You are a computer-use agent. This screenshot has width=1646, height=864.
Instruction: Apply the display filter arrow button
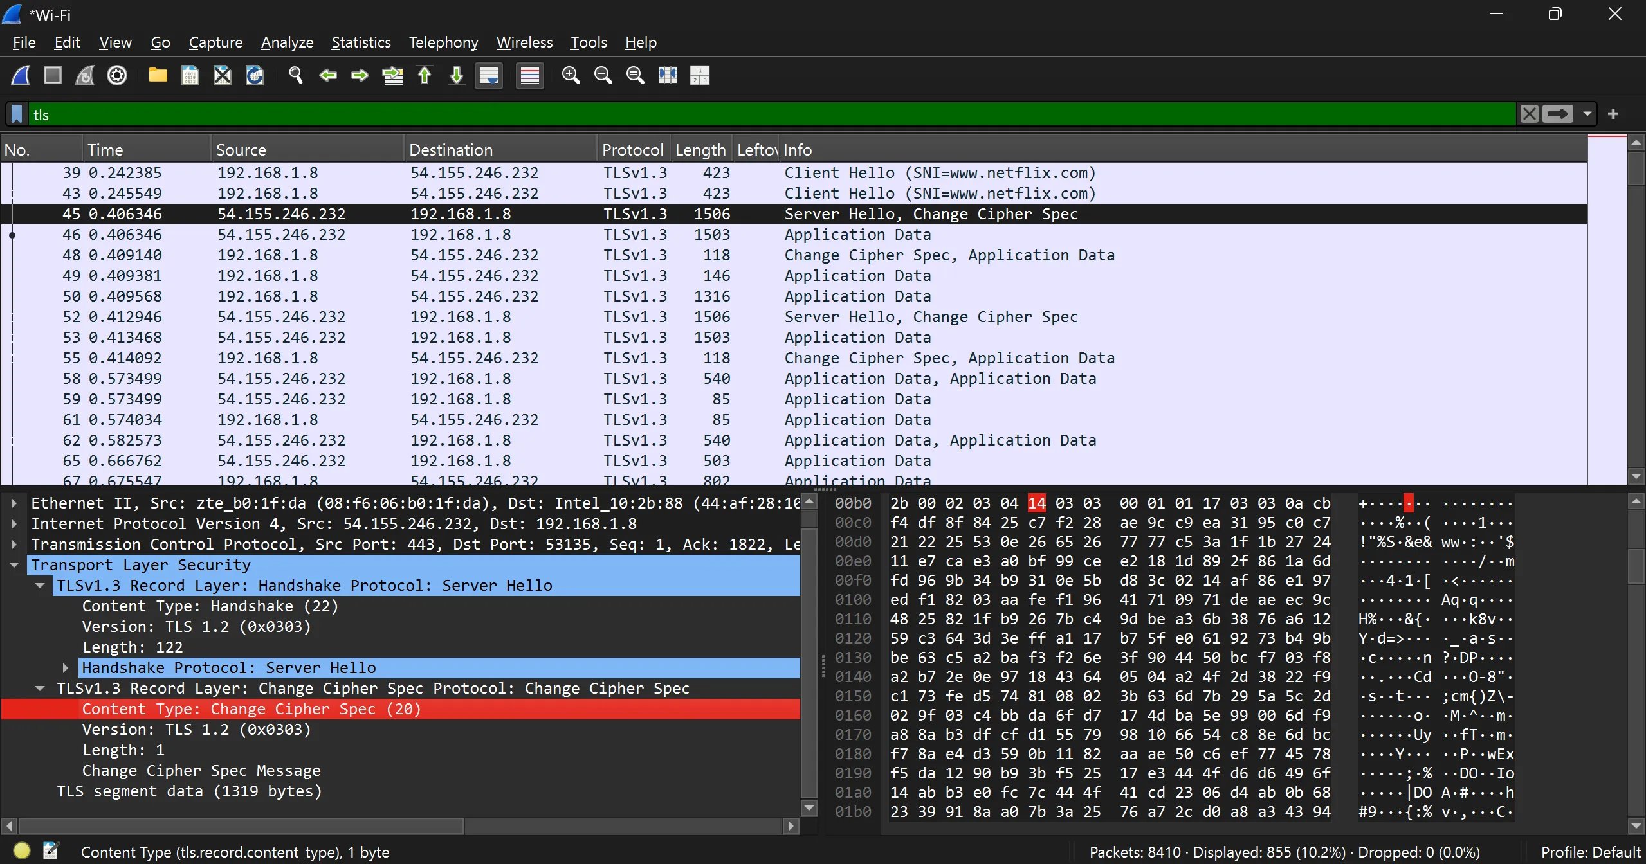[1557, 114]
